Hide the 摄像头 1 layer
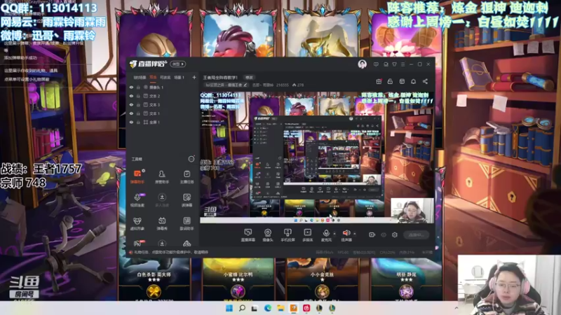This screenshot has width=561, height=315. point(131,87)
